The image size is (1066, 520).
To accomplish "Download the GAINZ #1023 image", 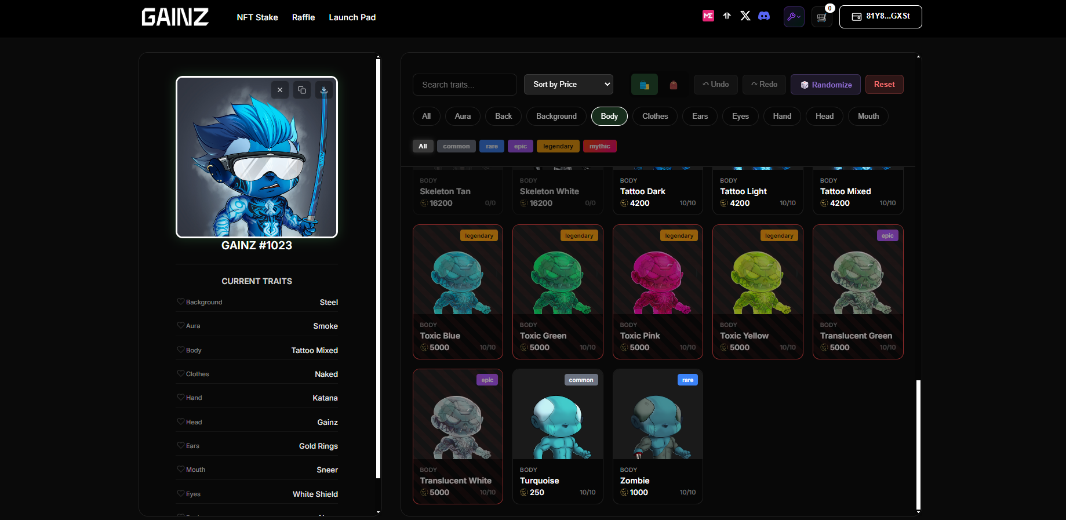I will pyautogui.click(x=324, y=90).
